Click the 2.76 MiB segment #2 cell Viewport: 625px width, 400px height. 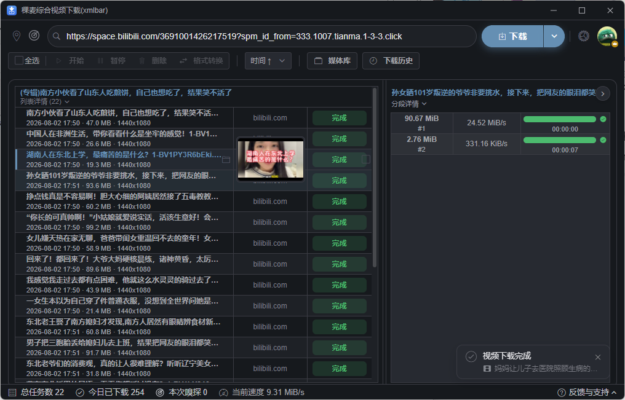422,144
